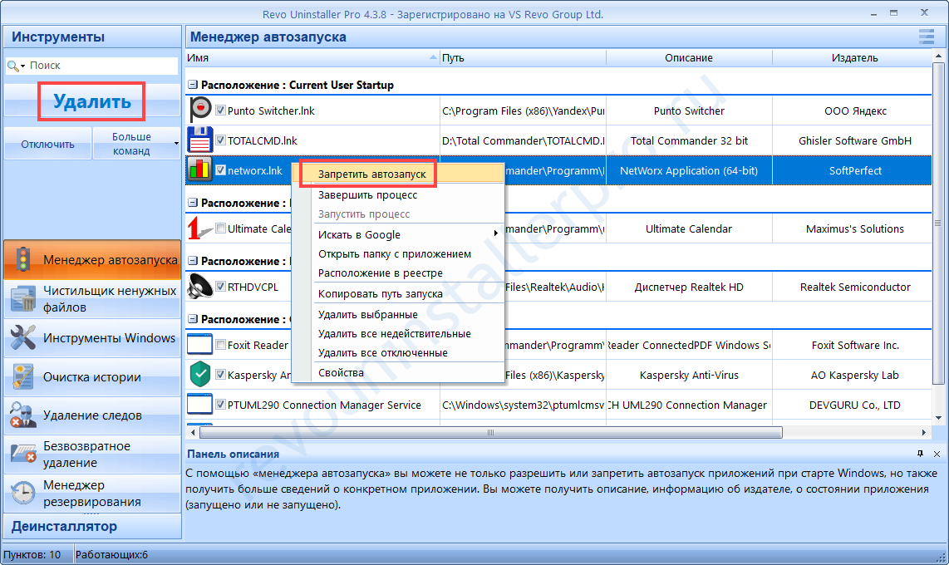Sort the list by Имя column
This screenshot has width=949, height=565.
pyautogui.click(x=312, y=57)
